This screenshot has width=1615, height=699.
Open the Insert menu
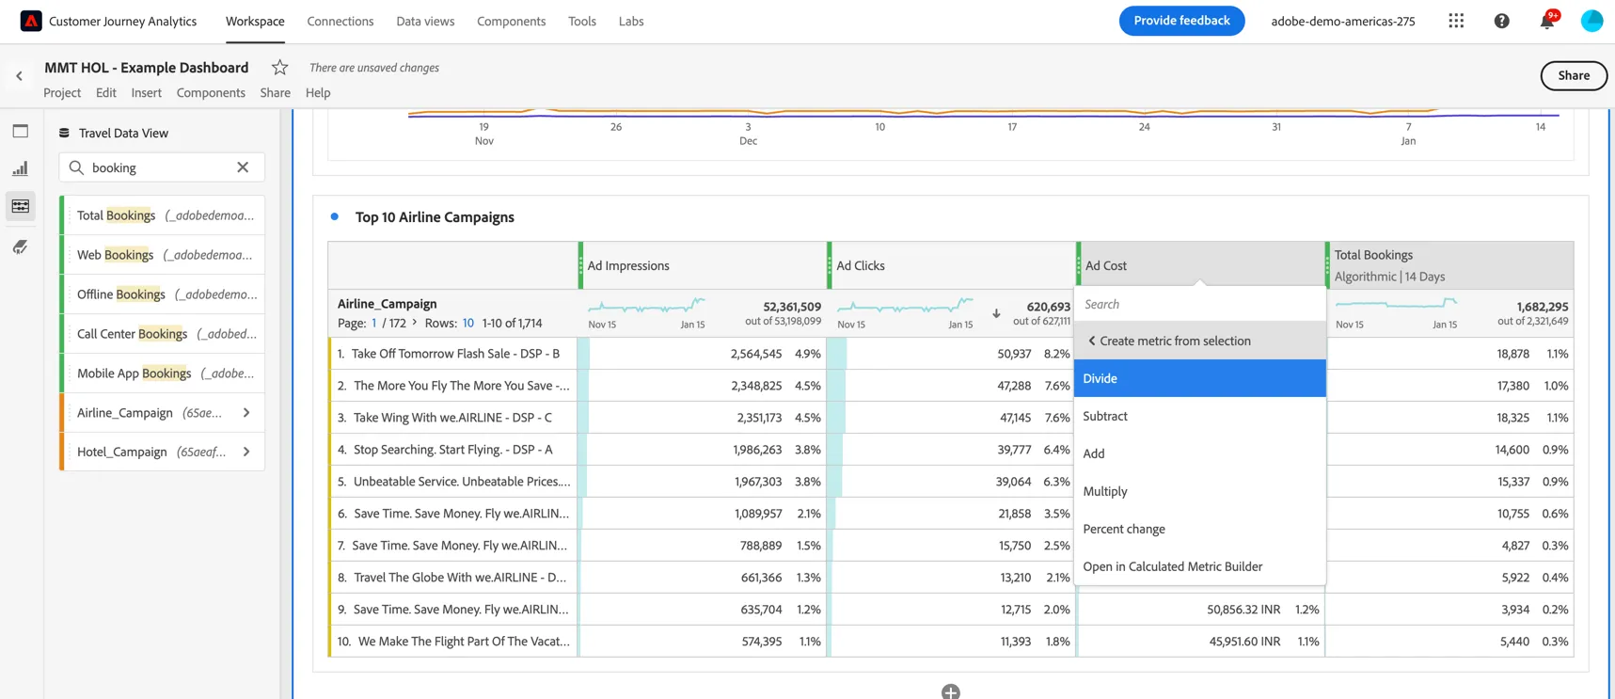(x=146, y=92)
